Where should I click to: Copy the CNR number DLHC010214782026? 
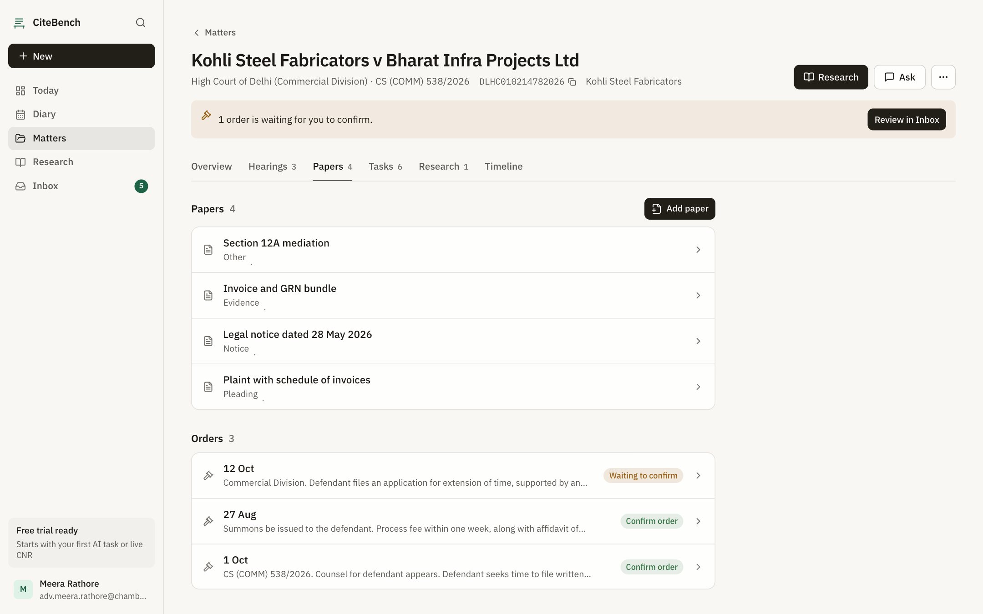[573, 82]
